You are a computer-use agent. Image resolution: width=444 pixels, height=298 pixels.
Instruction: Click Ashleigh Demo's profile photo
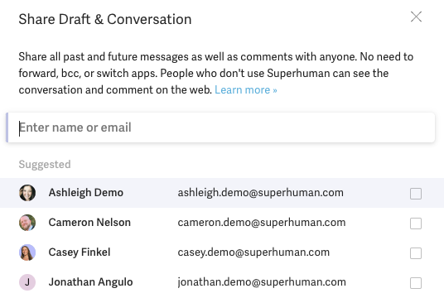pos(27,193)
